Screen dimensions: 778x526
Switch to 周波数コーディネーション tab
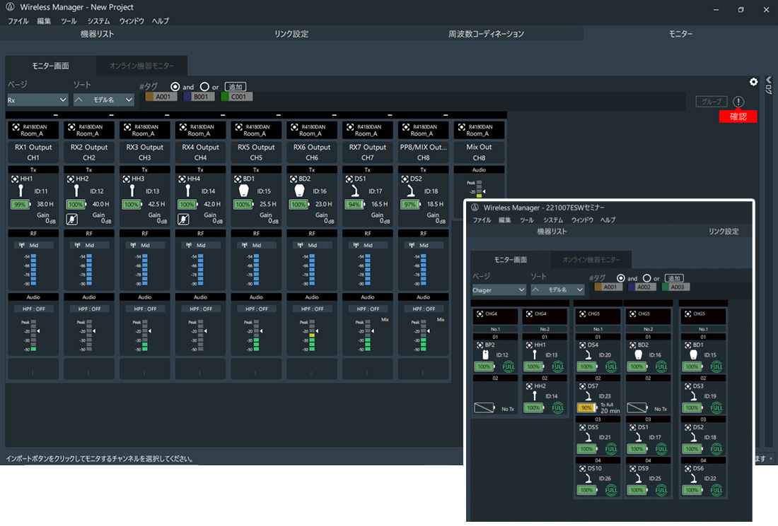[486, 34]
